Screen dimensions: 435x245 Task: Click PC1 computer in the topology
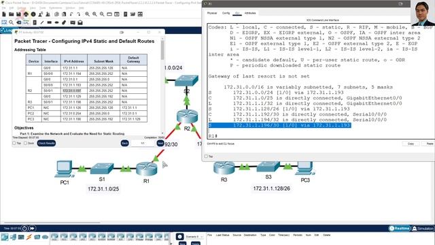(65, 169)
